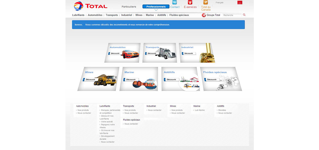
Task: Click the search magnifier icon
Action: pyautogui.click(x=244, y=15)
